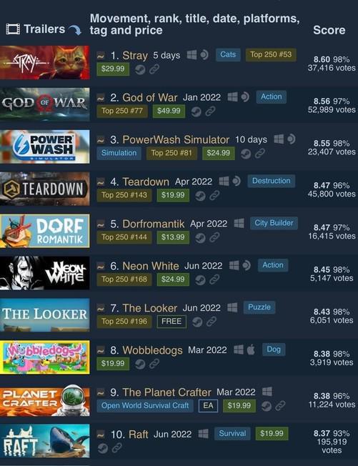Select the Destruction tag for Teardown

pos(272,181)
